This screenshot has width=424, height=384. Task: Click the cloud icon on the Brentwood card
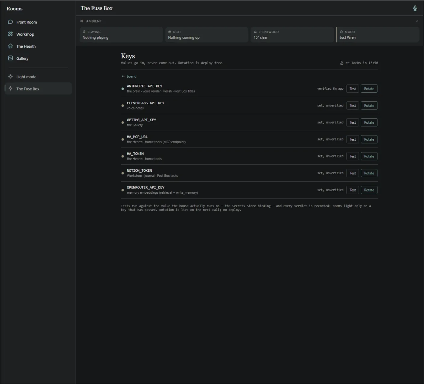click(x=255, y=32)
